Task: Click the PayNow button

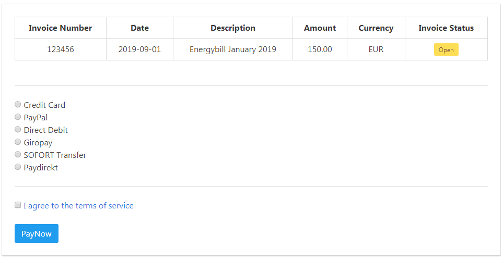Action: pos(37,233)
